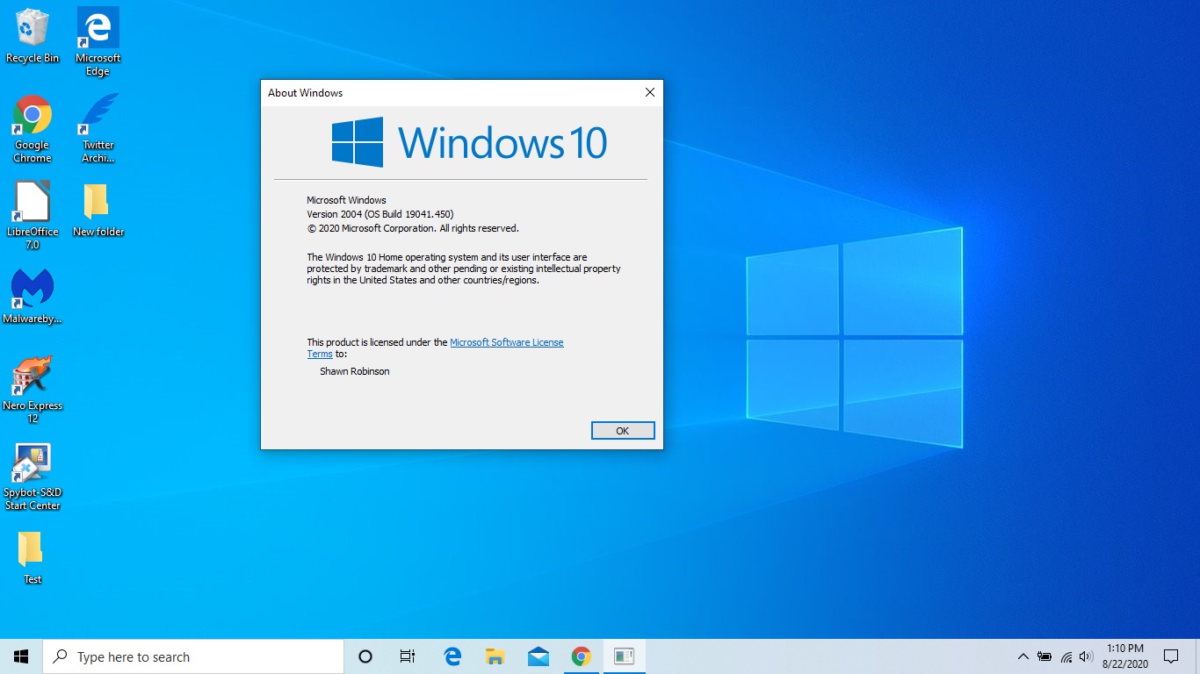Open the Recycle Bin desktop icon

click(x=33, y=36)
